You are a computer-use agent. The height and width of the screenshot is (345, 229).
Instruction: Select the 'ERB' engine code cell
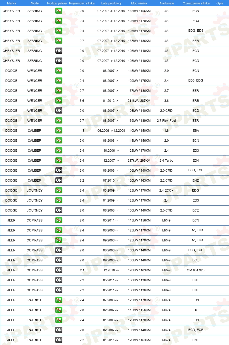click(x=196, y=101)
